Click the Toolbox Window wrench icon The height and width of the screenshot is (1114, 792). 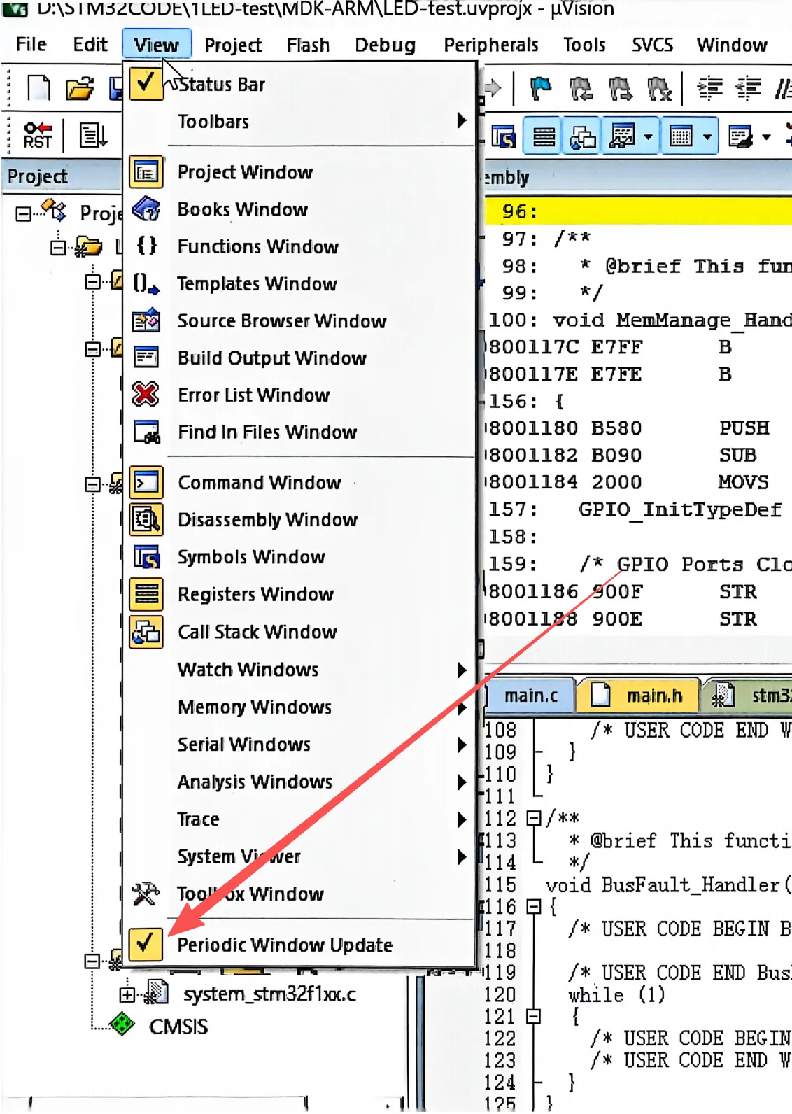tap(146, 894)
